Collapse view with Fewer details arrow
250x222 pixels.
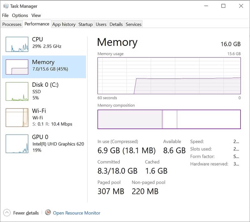(7, 213)
